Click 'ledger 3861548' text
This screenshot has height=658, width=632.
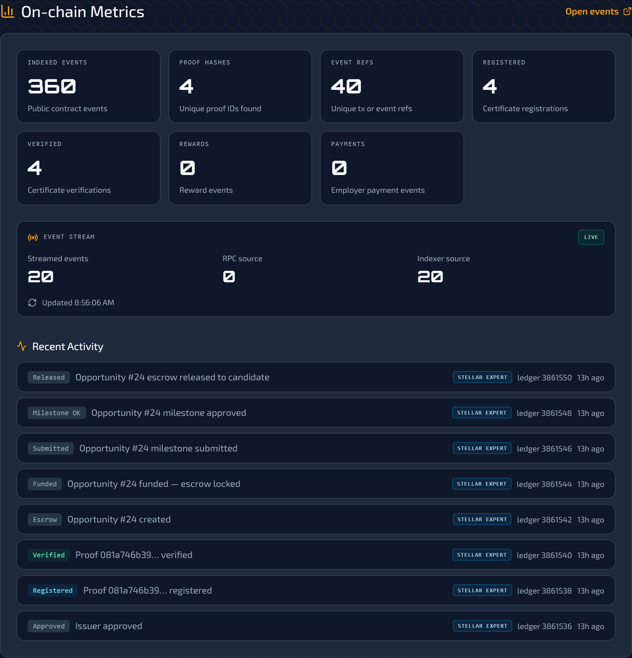pos(544,413)
